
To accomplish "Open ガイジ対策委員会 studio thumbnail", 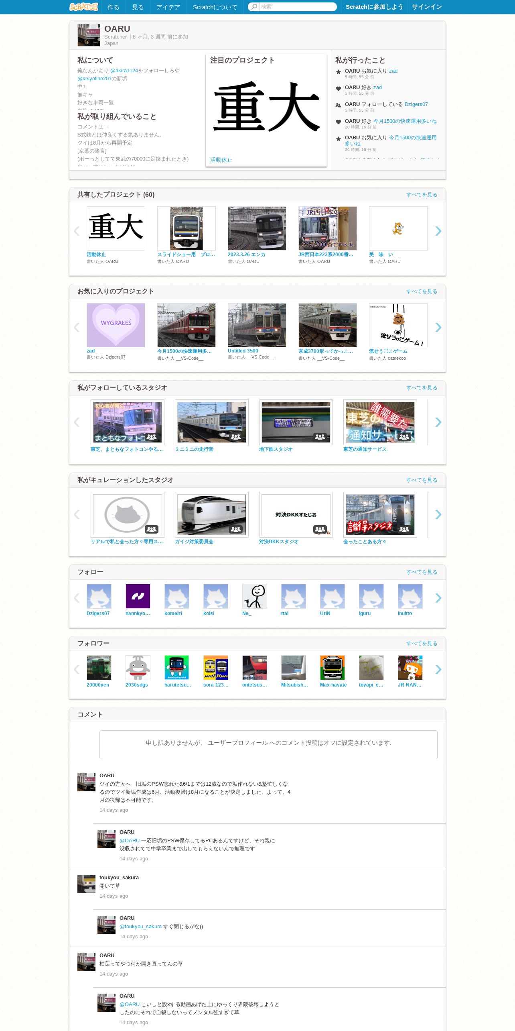I will click(x=212, y=515).
